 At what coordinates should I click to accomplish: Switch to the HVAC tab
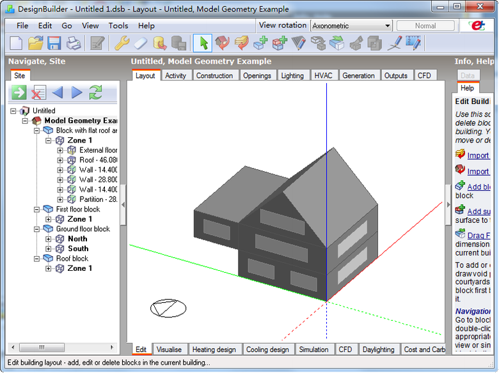[x=323, y=75]
